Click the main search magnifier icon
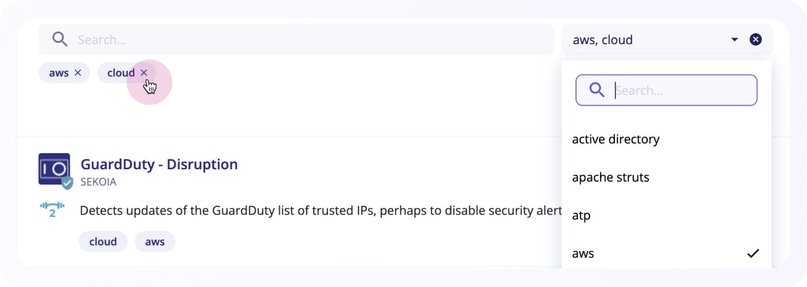This screenshot has height=287, width=807. coord(60,39)
